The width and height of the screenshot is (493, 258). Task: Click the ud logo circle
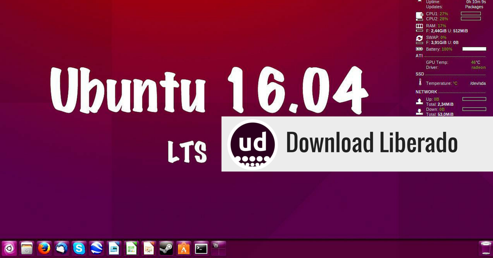click(x=252, y=144)
